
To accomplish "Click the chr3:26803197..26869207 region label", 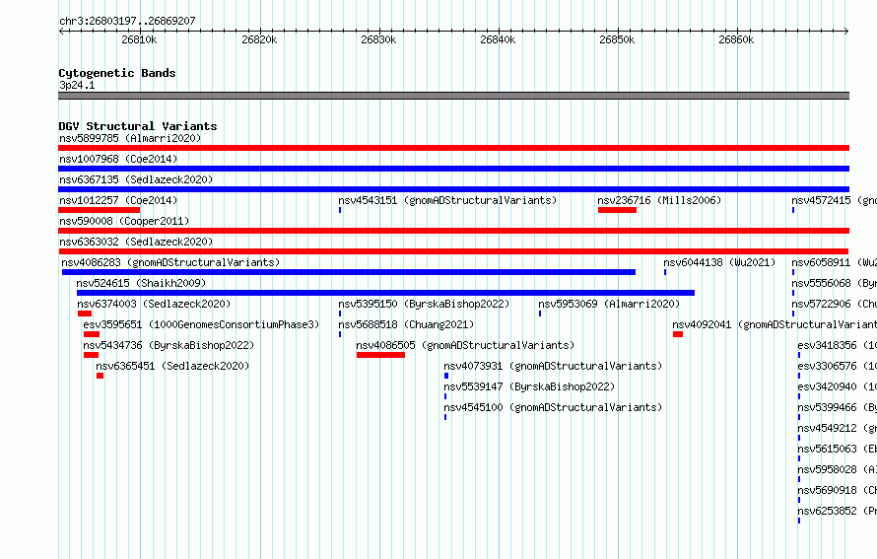I will [x=127, y=21].
